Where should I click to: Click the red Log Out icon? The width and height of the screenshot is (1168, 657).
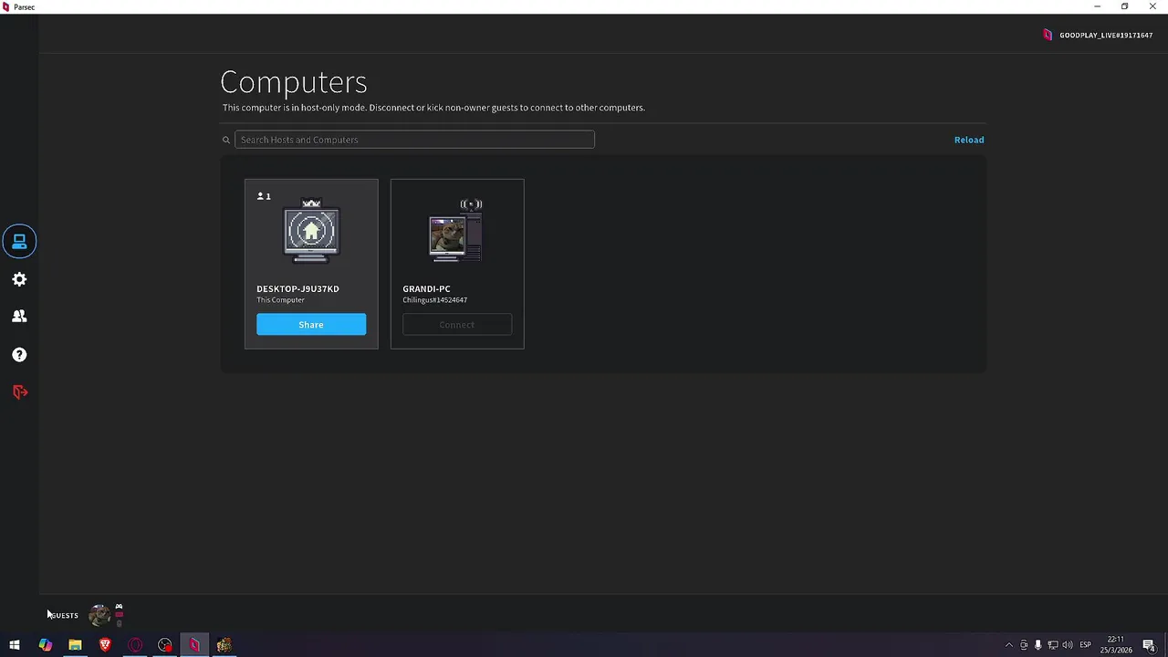click(19, 391)
